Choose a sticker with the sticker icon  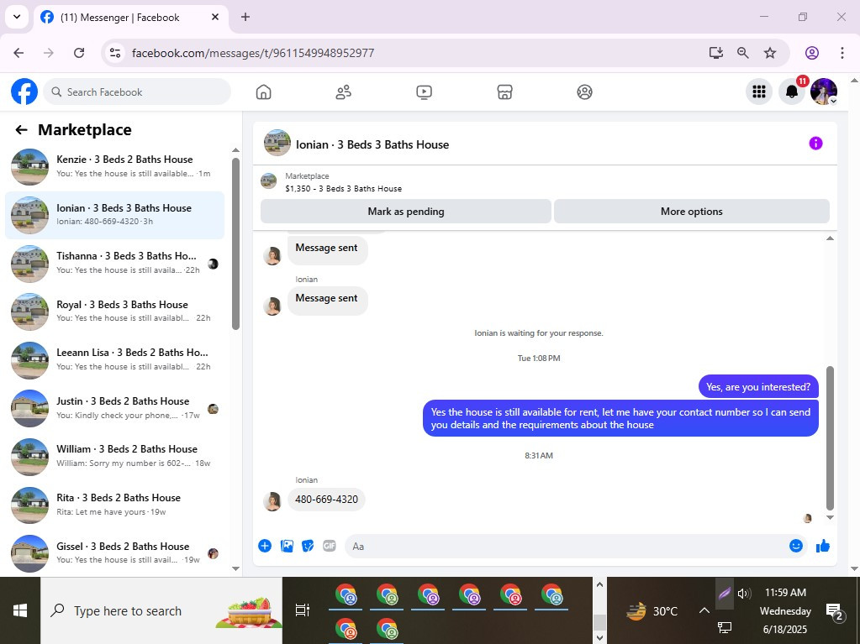[308, 546]
